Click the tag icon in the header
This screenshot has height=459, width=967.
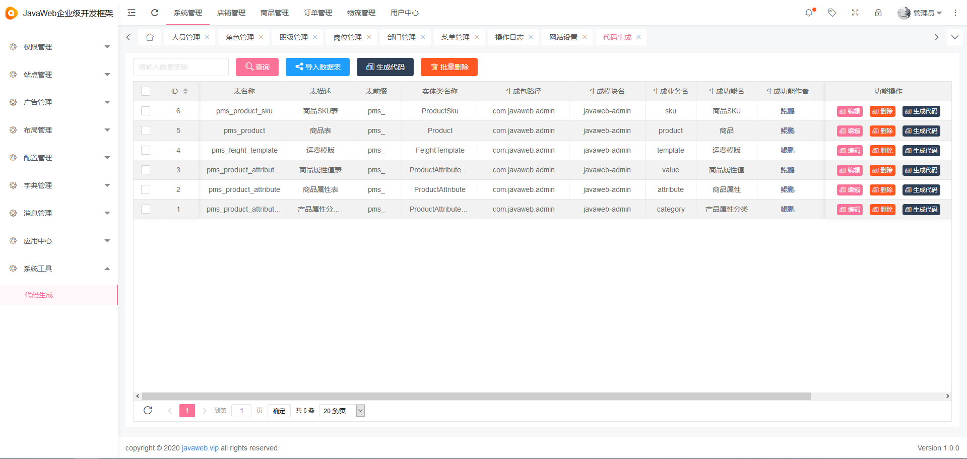(x=831, y=13)
